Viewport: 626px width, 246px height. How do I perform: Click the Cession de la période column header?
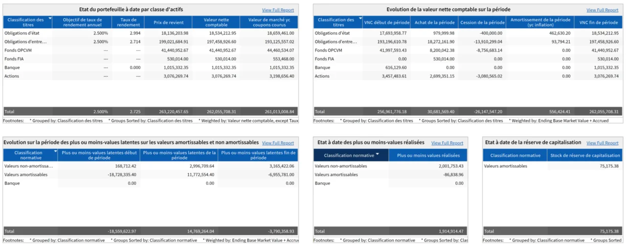tap(482, 22)
